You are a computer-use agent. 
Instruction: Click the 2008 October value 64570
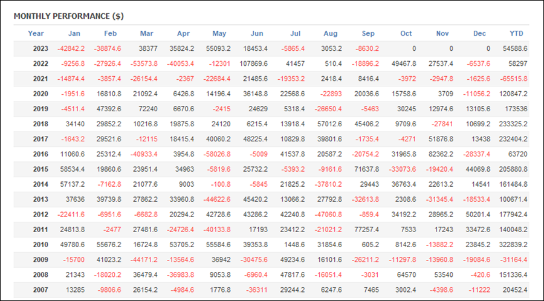(x=406, y=275)
